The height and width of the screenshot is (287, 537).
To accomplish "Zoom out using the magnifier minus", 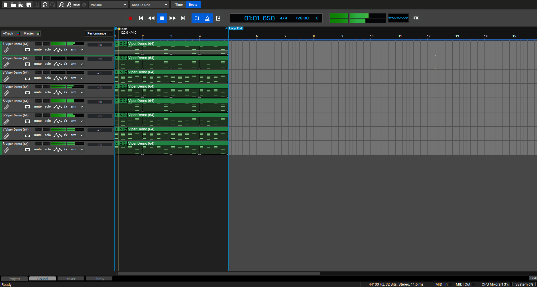I will (x=69, y=5).
